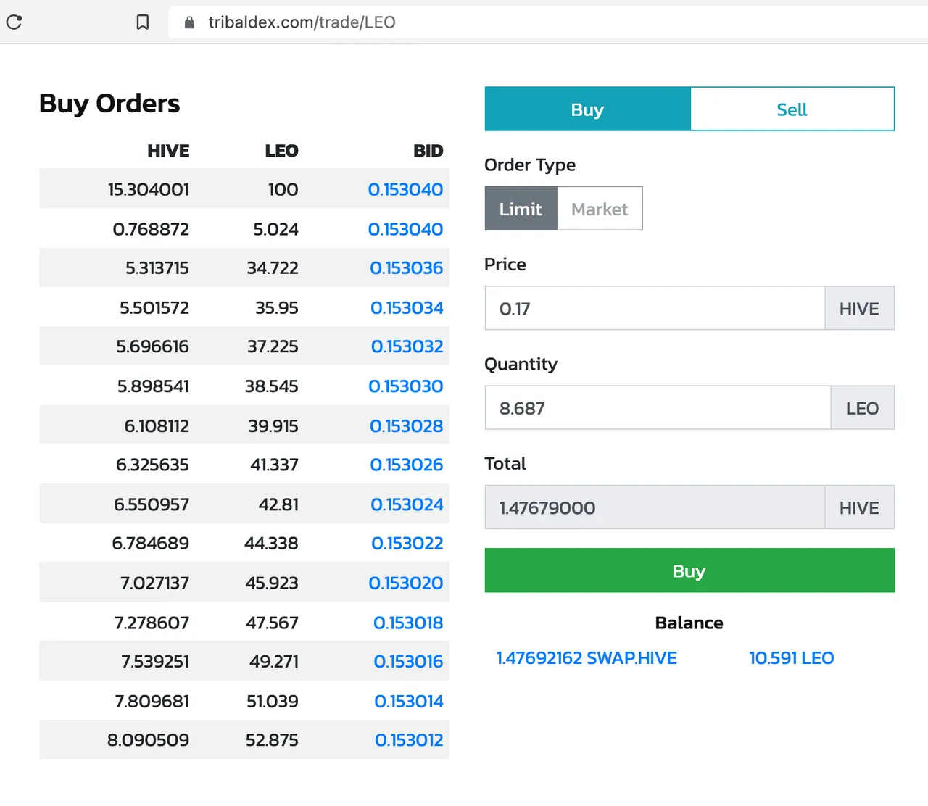Click the HIVE value 5.696616
The width and height of the screenshot is (928, 806).
click(x=153, y=346)
